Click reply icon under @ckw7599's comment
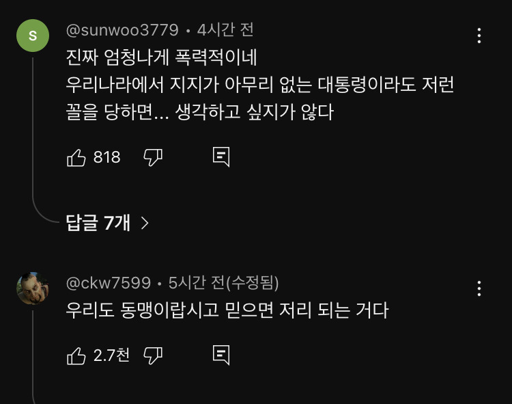512x404 pixels. tap(221, 355)
